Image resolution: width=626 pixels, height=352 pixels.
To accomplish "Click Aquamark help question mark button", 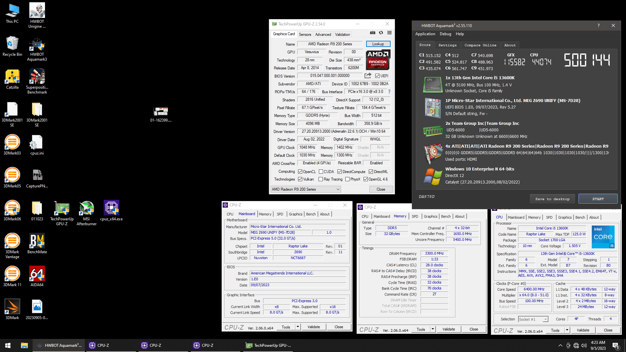I will [598, 25].
